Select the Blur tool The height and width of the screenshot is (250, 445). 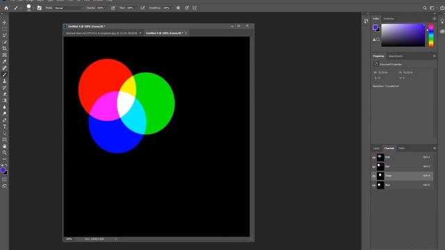click(x=4, y=107)
